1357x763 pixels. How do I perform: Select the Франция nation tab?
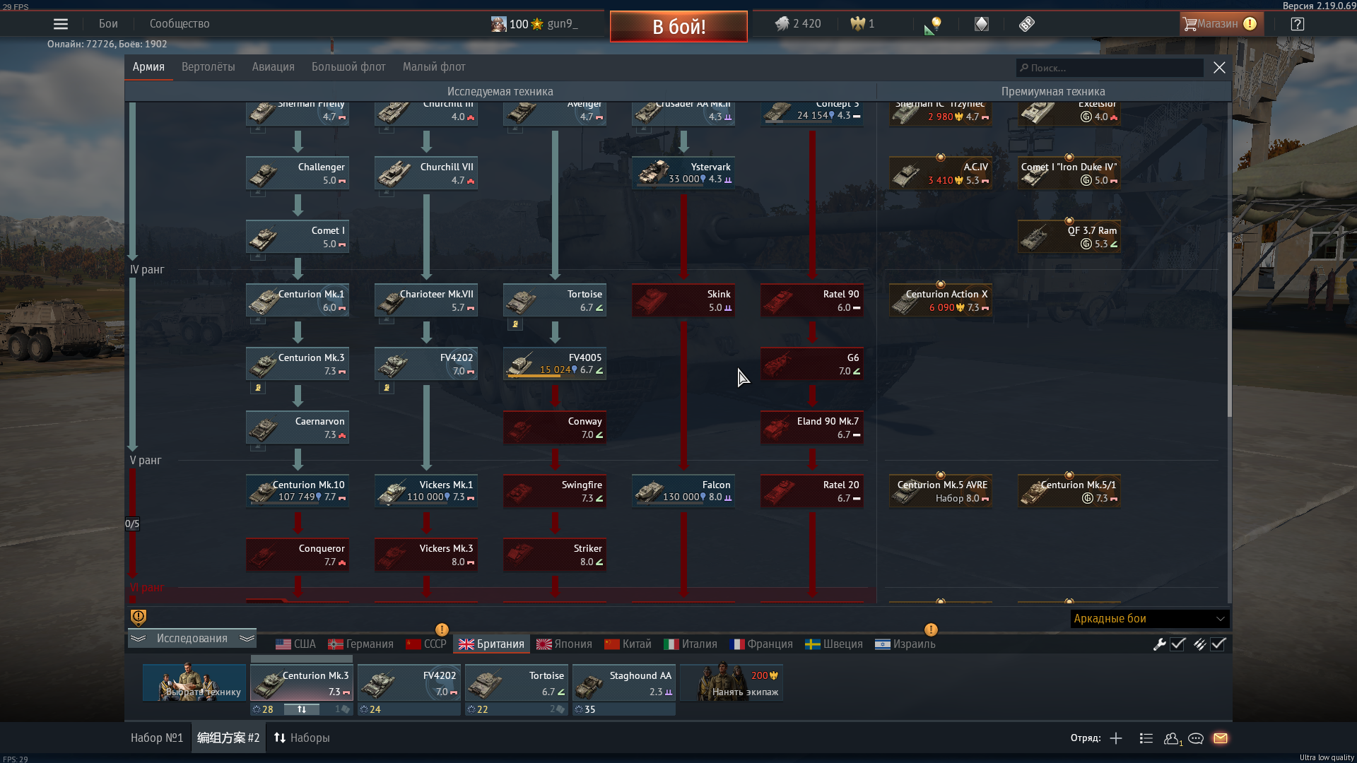pyautogui.click(x=760, y=644)
